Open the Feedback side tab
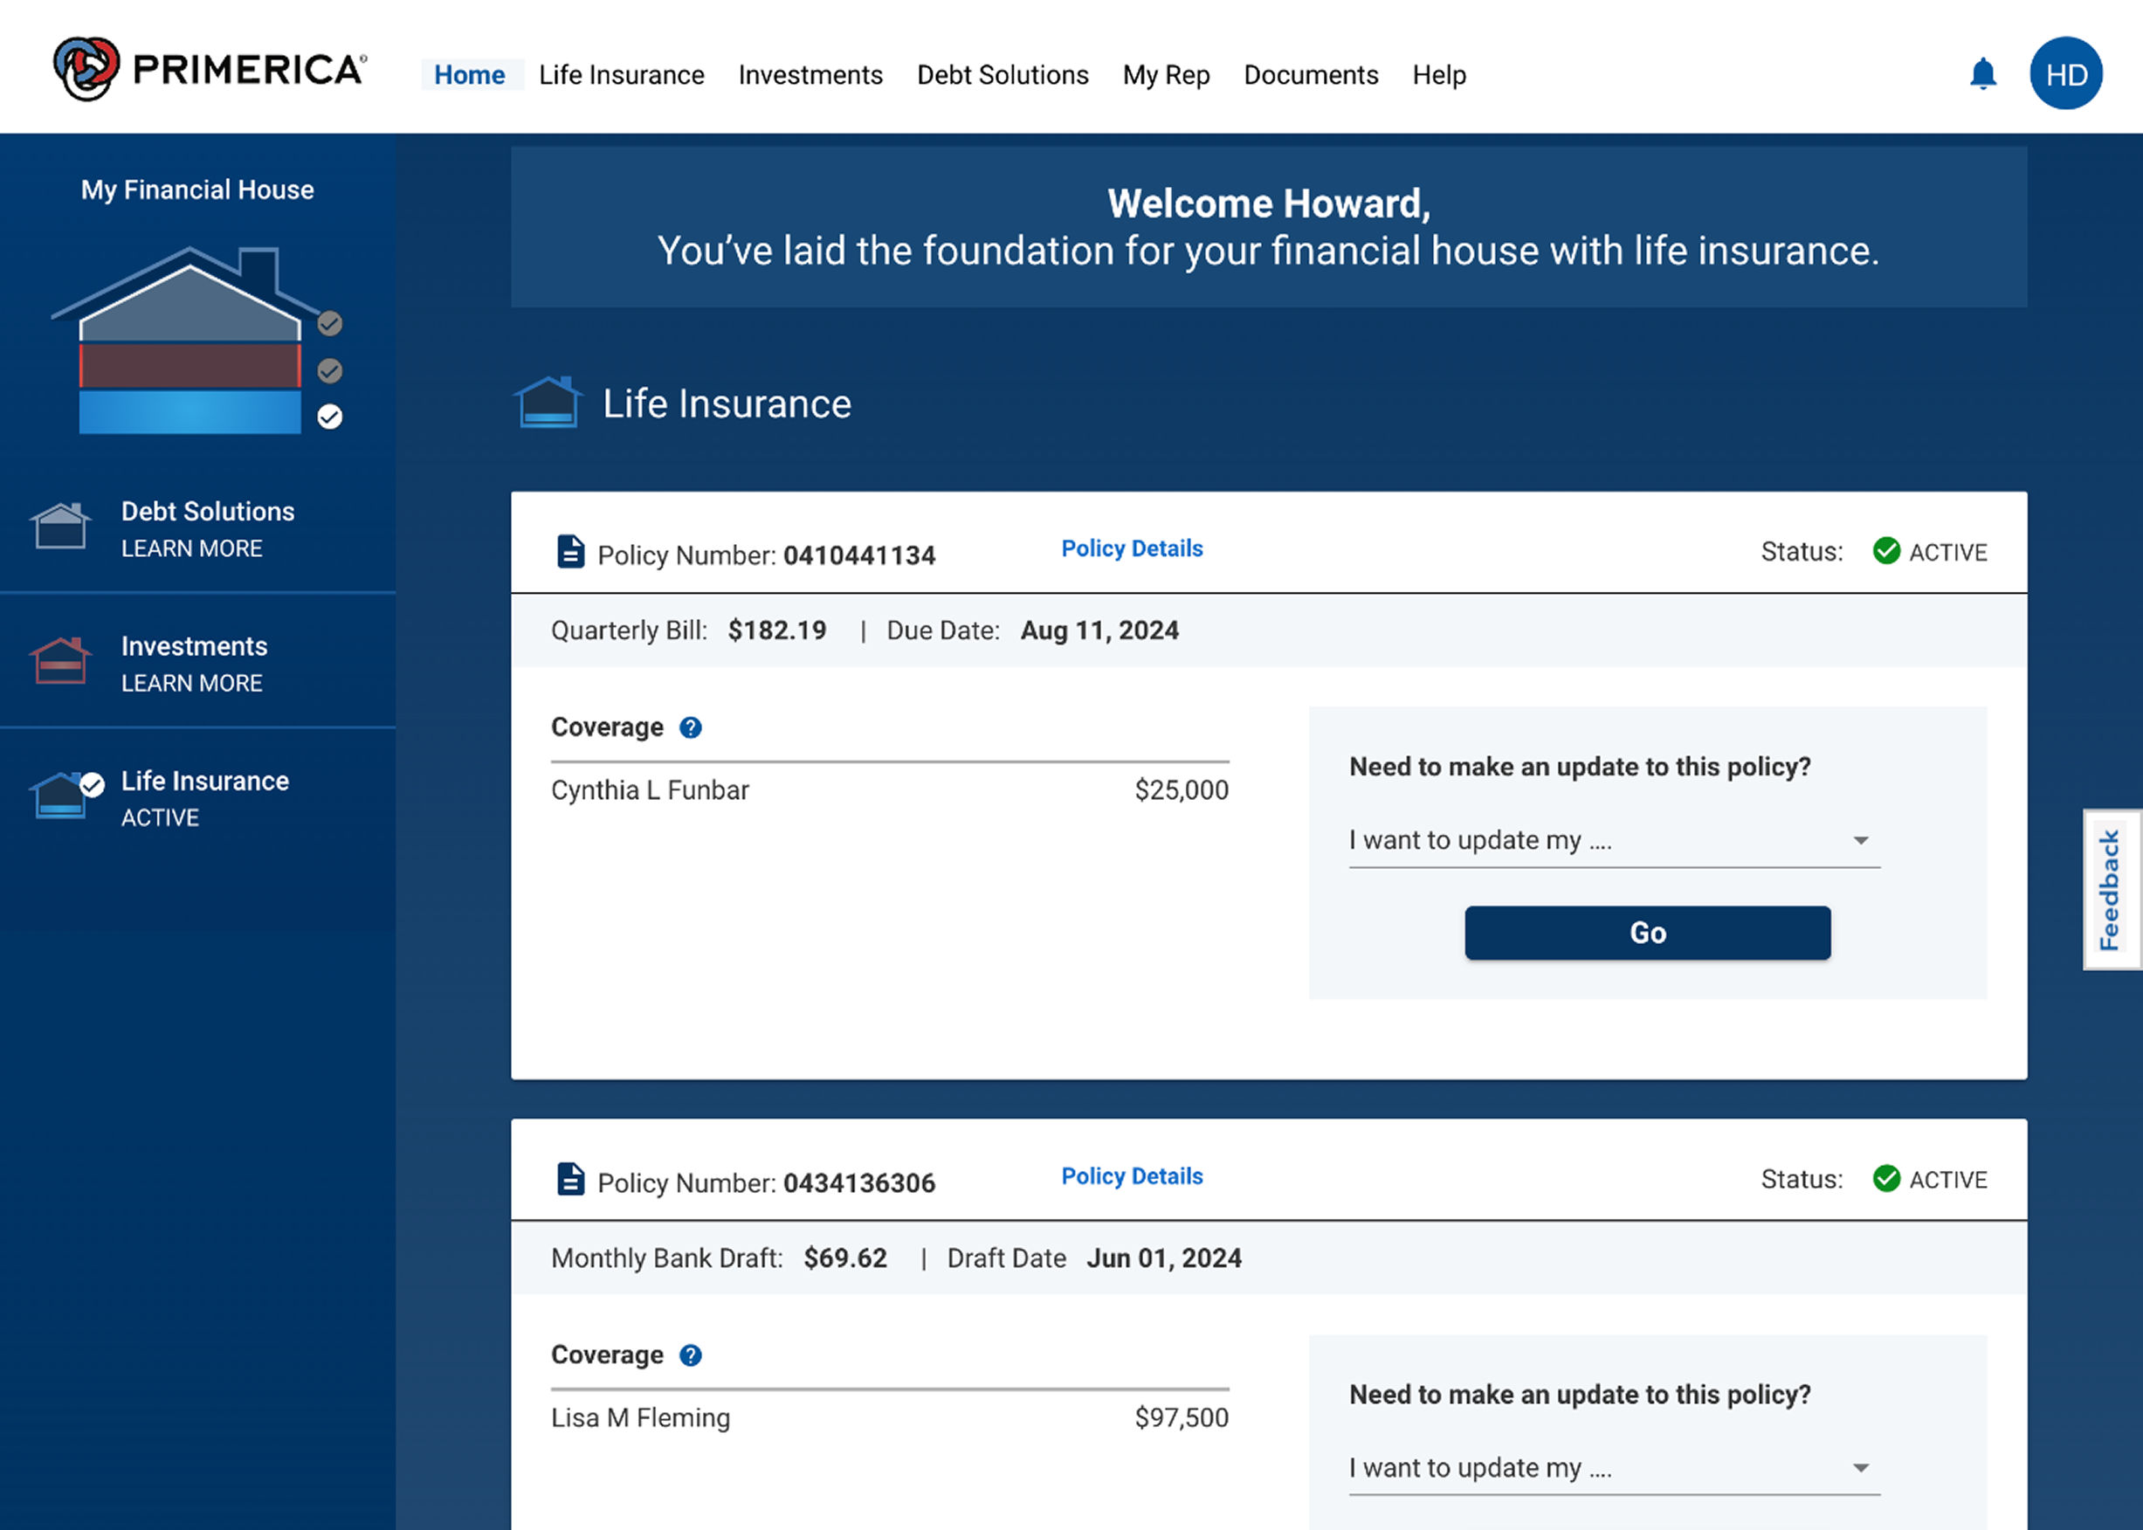This screenshot has width=2143, height=1530. click(2111, 889)
